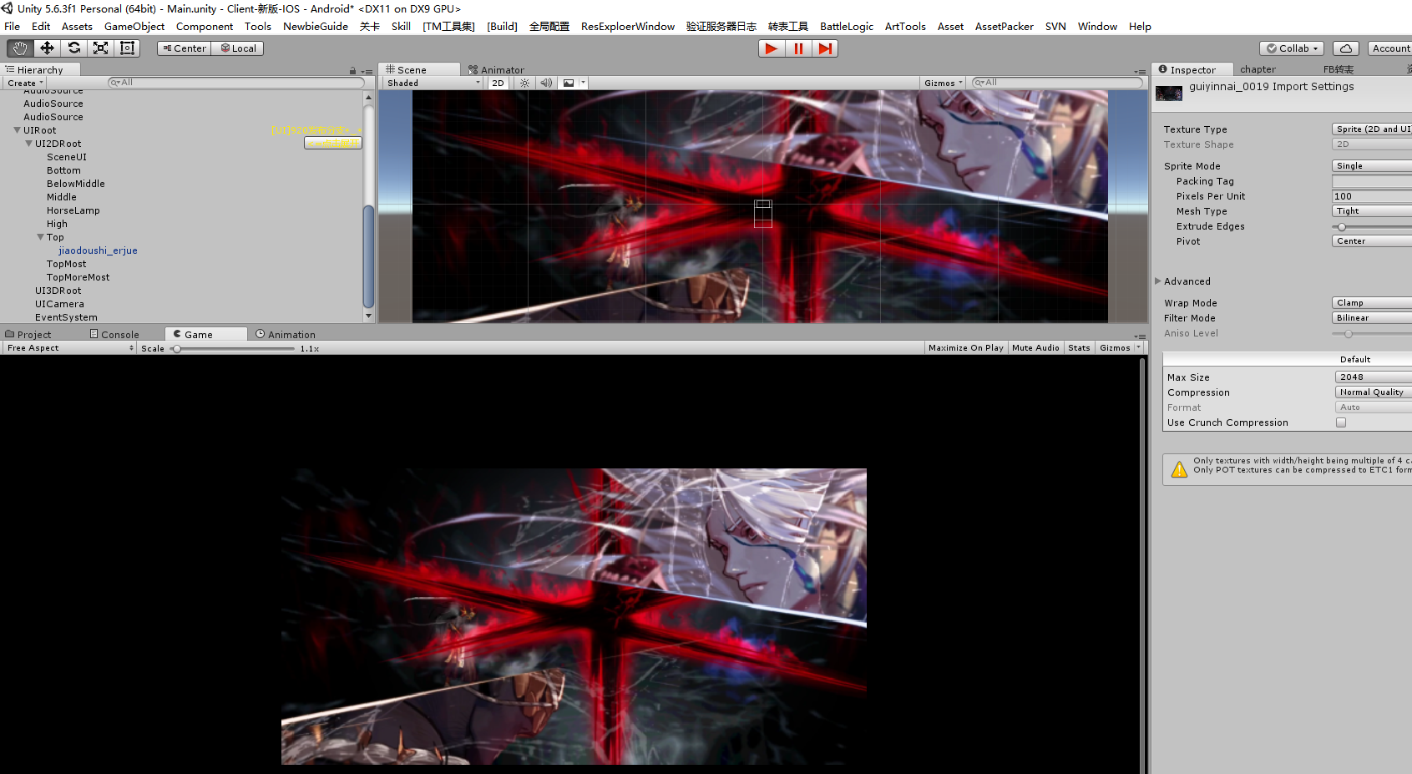Toggle scene lighting sun icon
This screenshot has height=774, width=1412.
pos(524,83)
